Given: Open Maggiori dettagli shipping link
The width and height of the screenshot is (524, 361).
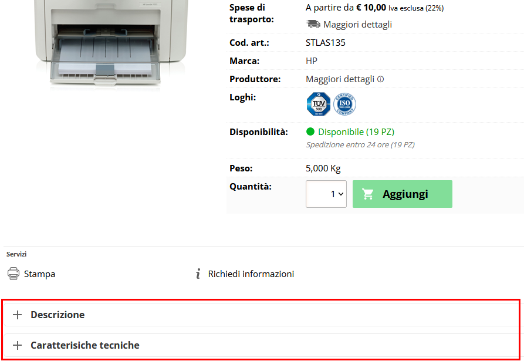Looking at the screenshot, I should point(357,25).
